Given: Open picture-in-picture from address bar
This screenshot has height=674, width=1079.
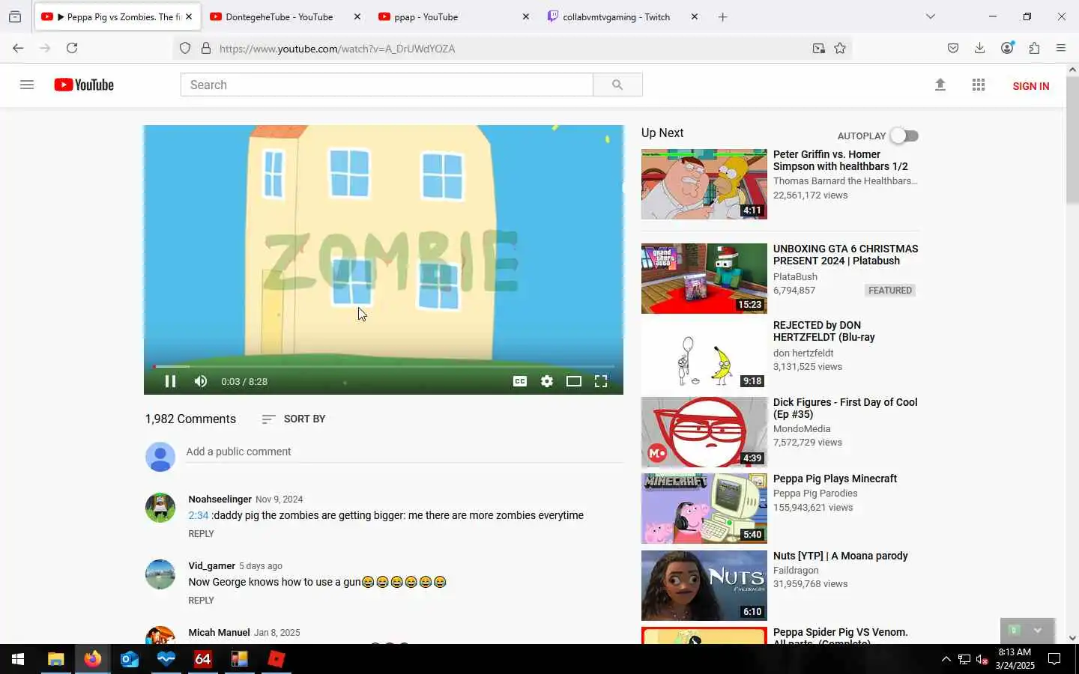Looking at the screenshot, I should point(819,49).
